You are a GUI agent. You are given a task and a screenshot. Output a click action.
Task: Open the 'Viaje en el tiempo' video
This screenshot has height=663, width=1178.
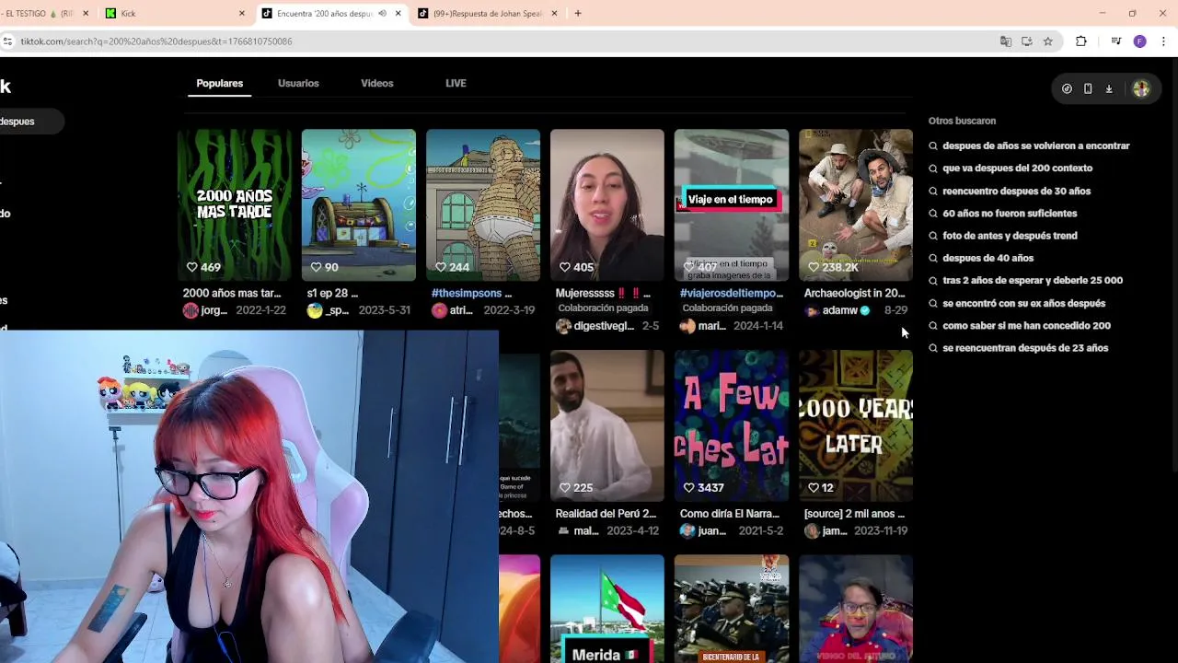point(732,204)
